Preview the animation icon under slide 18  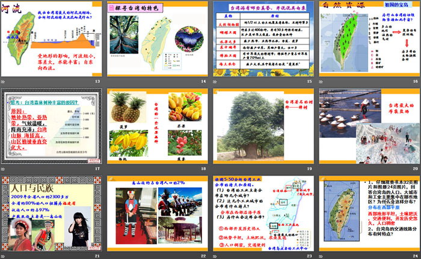(x=109, y=169)
